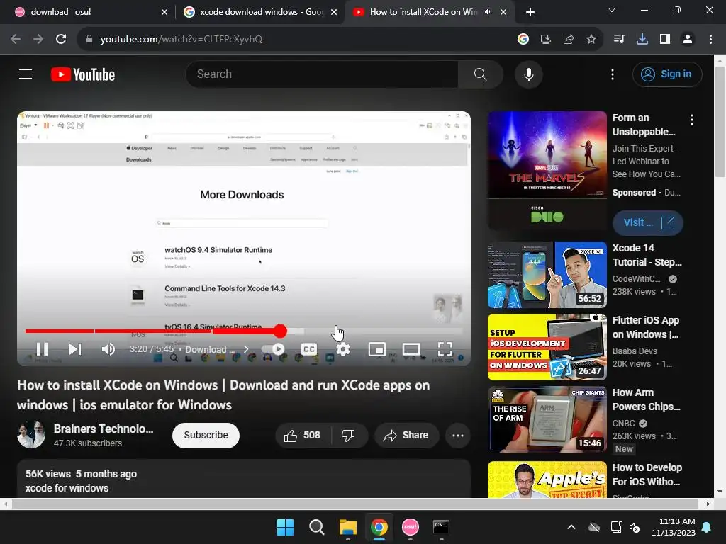
Task: Open the terminal app in the taskbar
Action: (441, 527)
